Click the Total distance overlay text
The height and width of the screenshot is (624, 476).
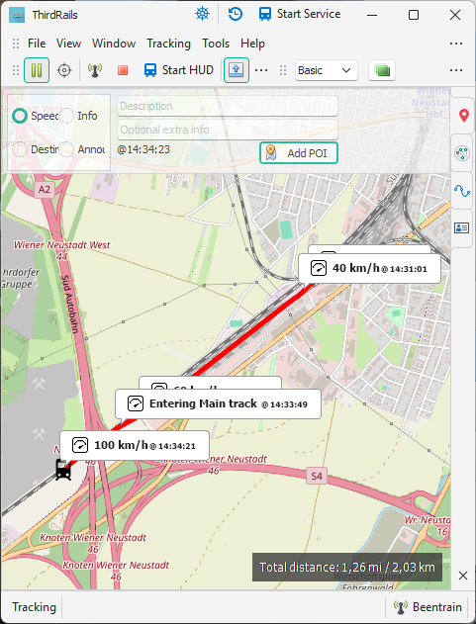tap(347, 567)
